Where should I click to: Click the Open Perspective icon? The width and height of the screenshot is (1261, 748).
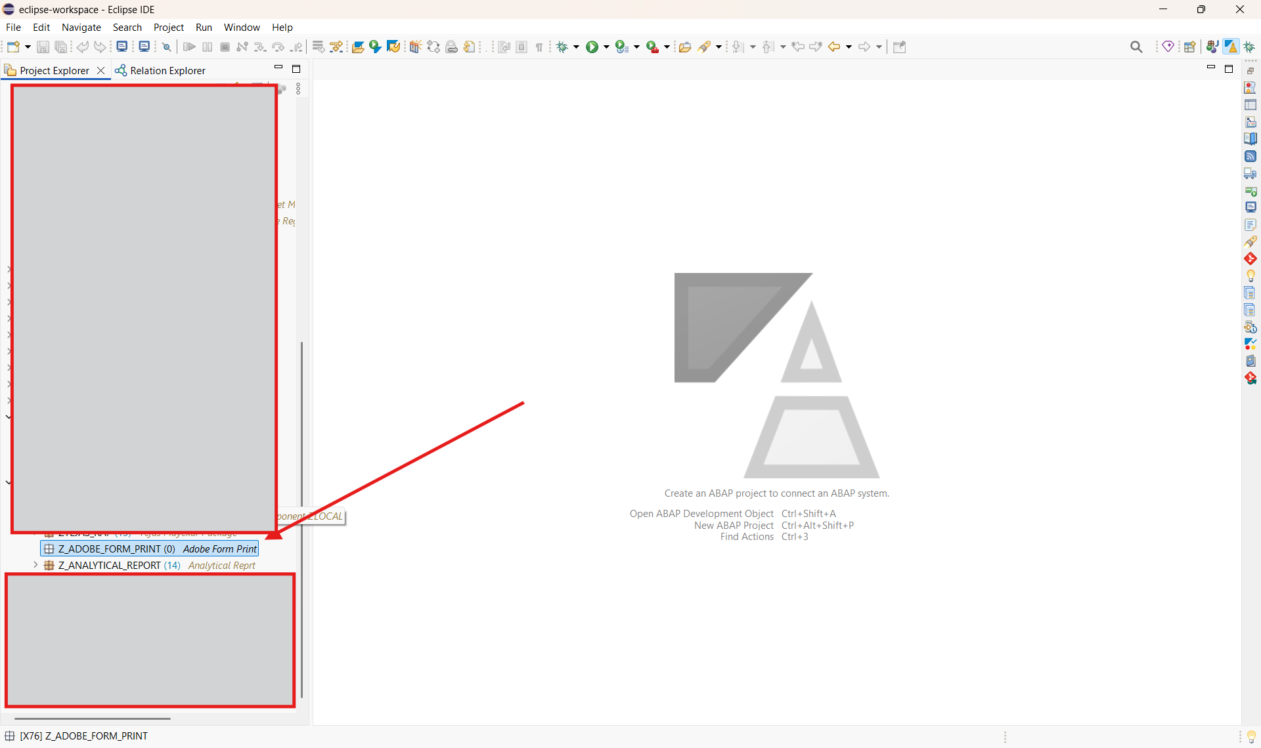click(1189, 47)
